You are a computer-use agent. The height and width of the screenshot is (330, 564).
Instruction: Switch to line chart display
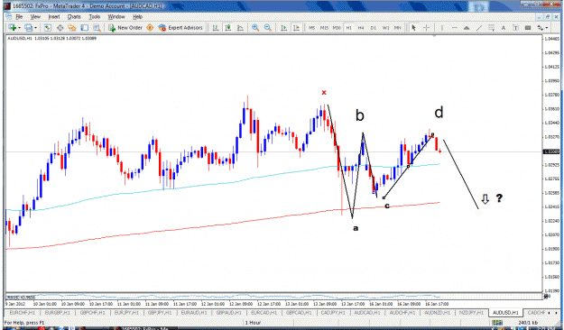pos(240,28)
